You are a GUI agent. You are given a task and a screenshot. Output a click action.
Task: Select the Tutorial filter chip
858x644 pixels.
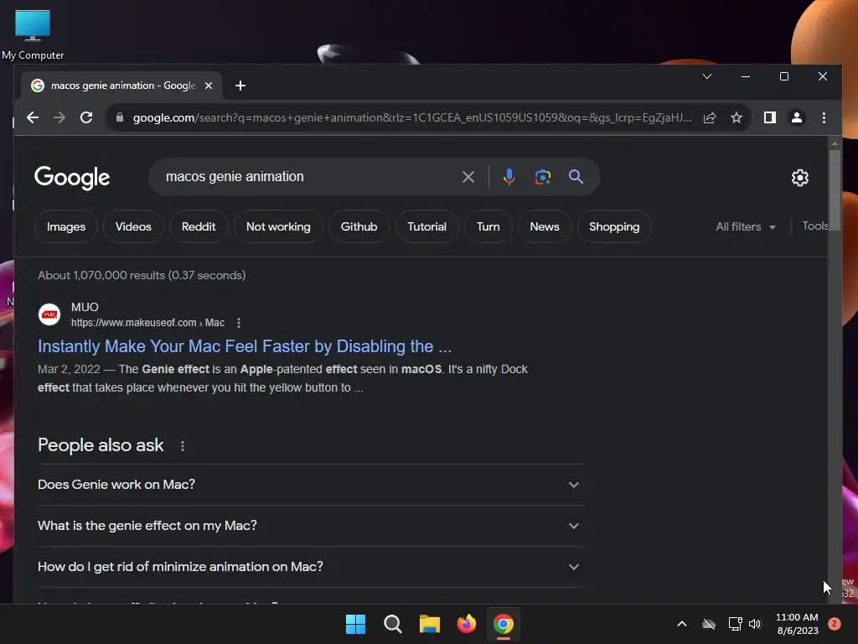pos(426,226)
